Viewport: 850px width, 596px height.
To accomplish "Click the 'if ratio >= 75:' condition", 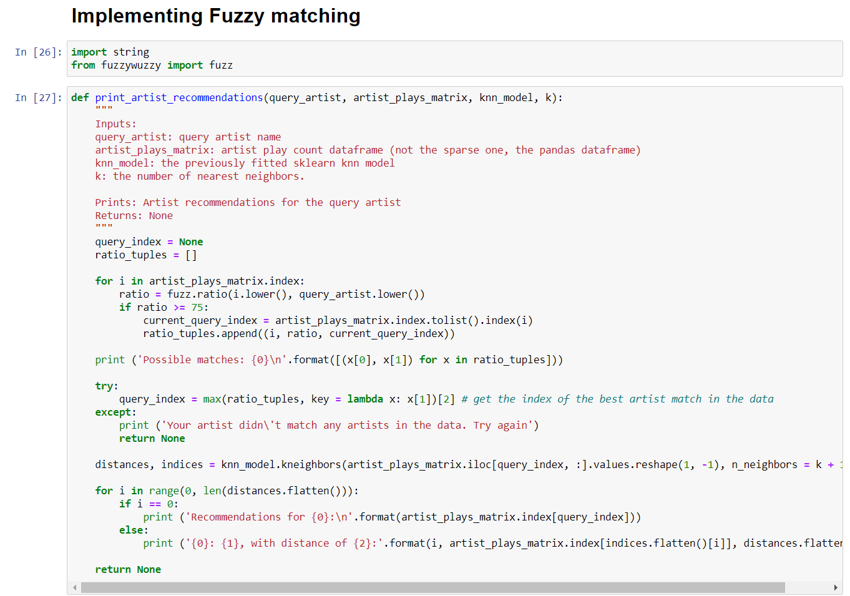I will click(x=164, y=308).
